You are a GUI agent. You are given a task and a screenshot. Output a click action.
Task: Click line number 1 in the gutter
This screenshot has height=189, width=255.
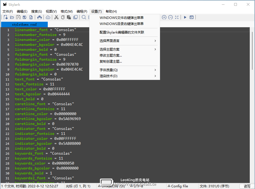(x=8, y=30)
